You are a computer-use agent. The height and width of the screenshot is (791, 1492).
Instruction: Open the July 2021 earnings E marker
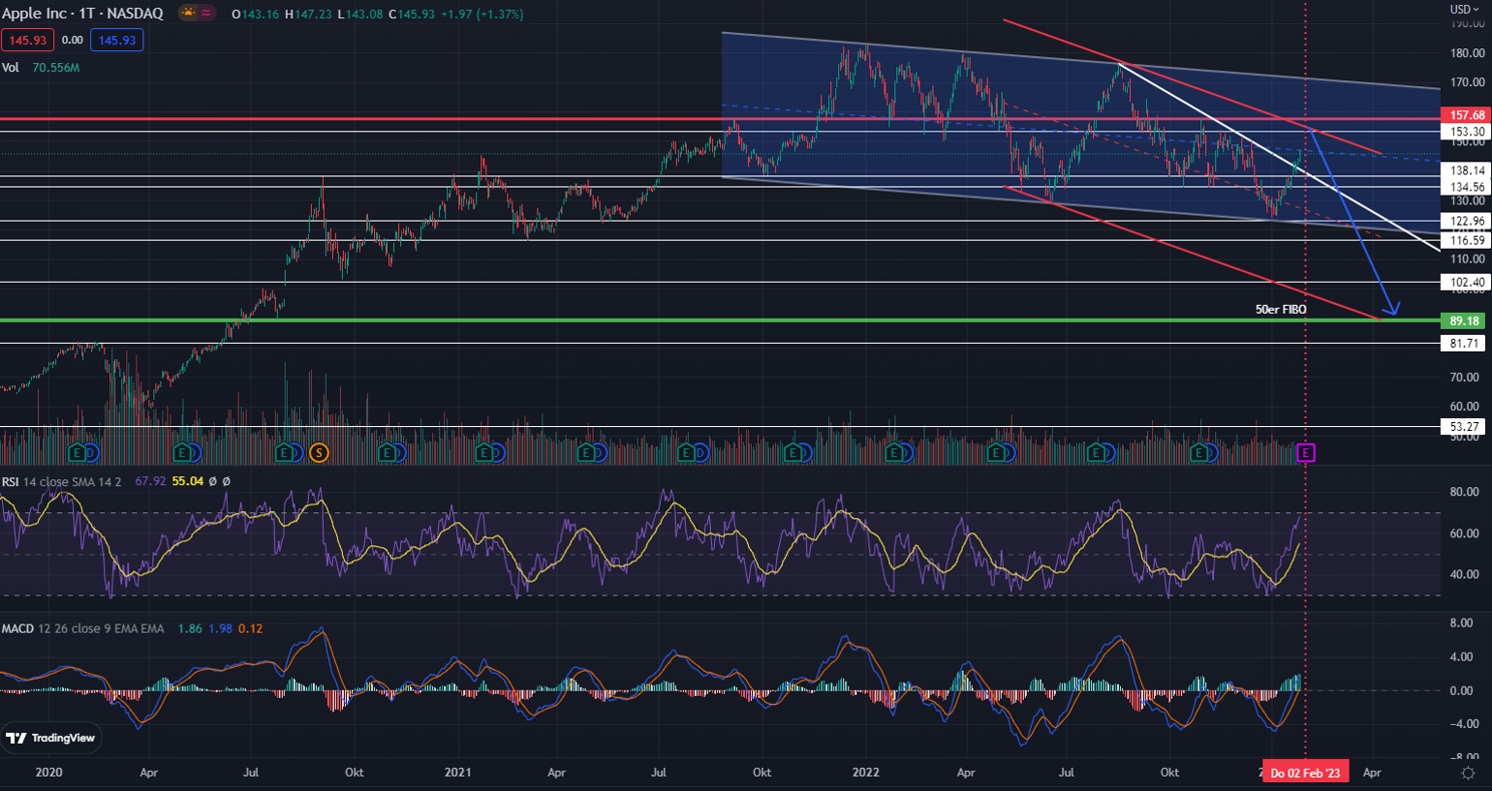tap(686, 452)
